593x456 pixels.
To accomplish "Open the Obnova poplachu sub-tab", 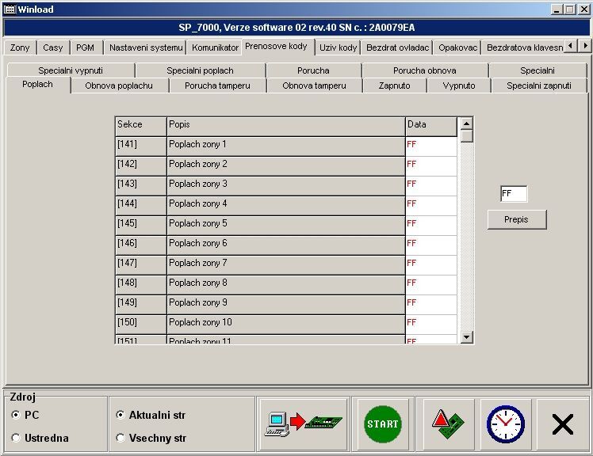I will (x=119, y=85).
